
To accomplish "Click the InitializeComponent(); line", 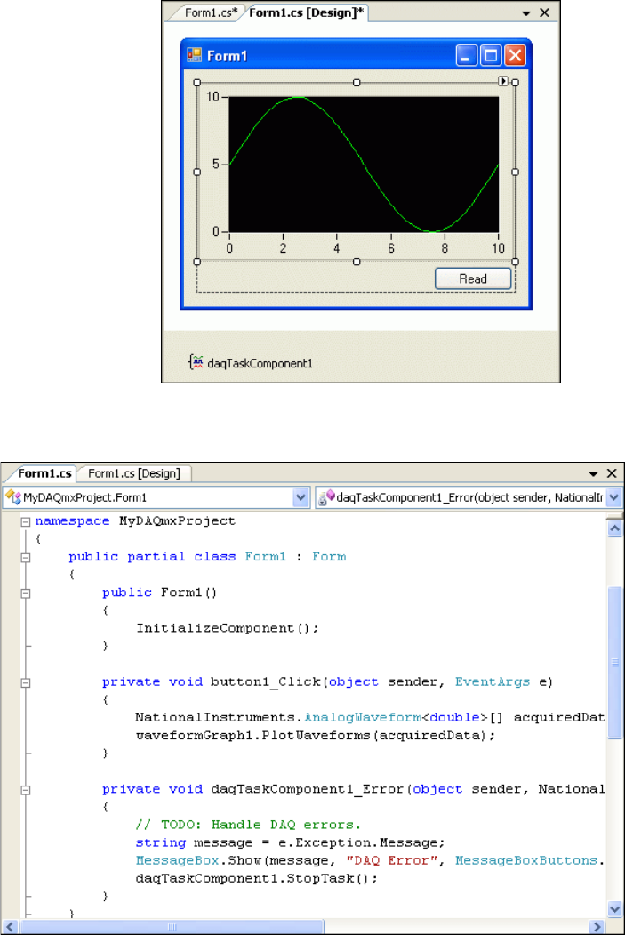I will tap(227, 628).
